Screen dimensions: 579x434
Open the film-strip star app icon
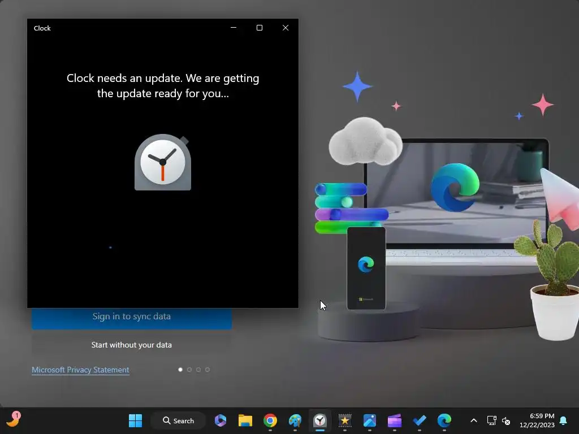coord(344,420)
